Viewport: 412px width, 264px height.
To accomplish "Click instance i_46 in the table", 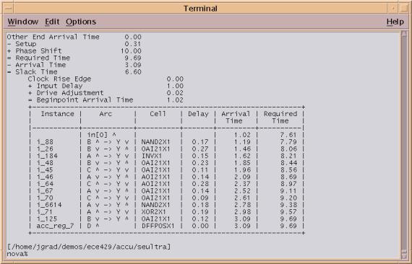I will point(45,177).
